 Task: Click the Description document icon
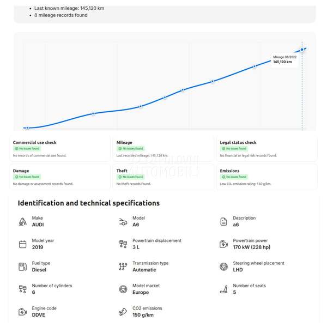pos(223,221)
